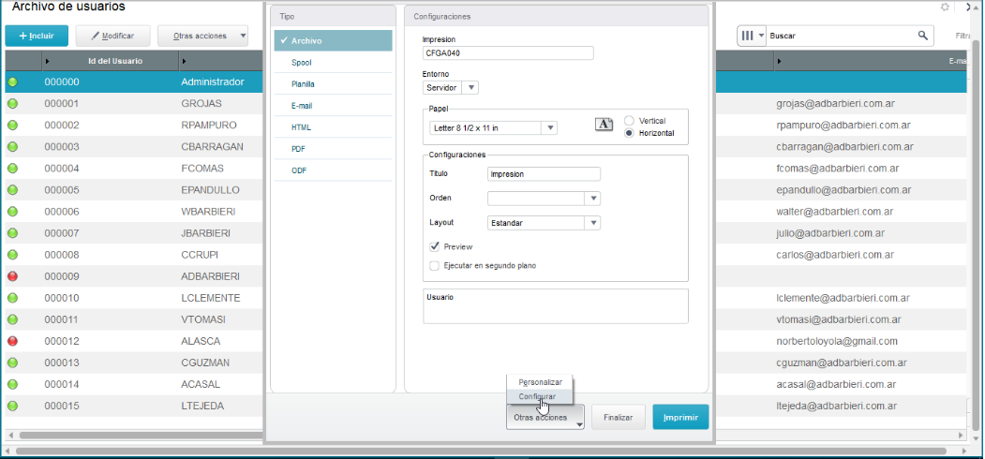Select ODF output type

coord(333,170)
